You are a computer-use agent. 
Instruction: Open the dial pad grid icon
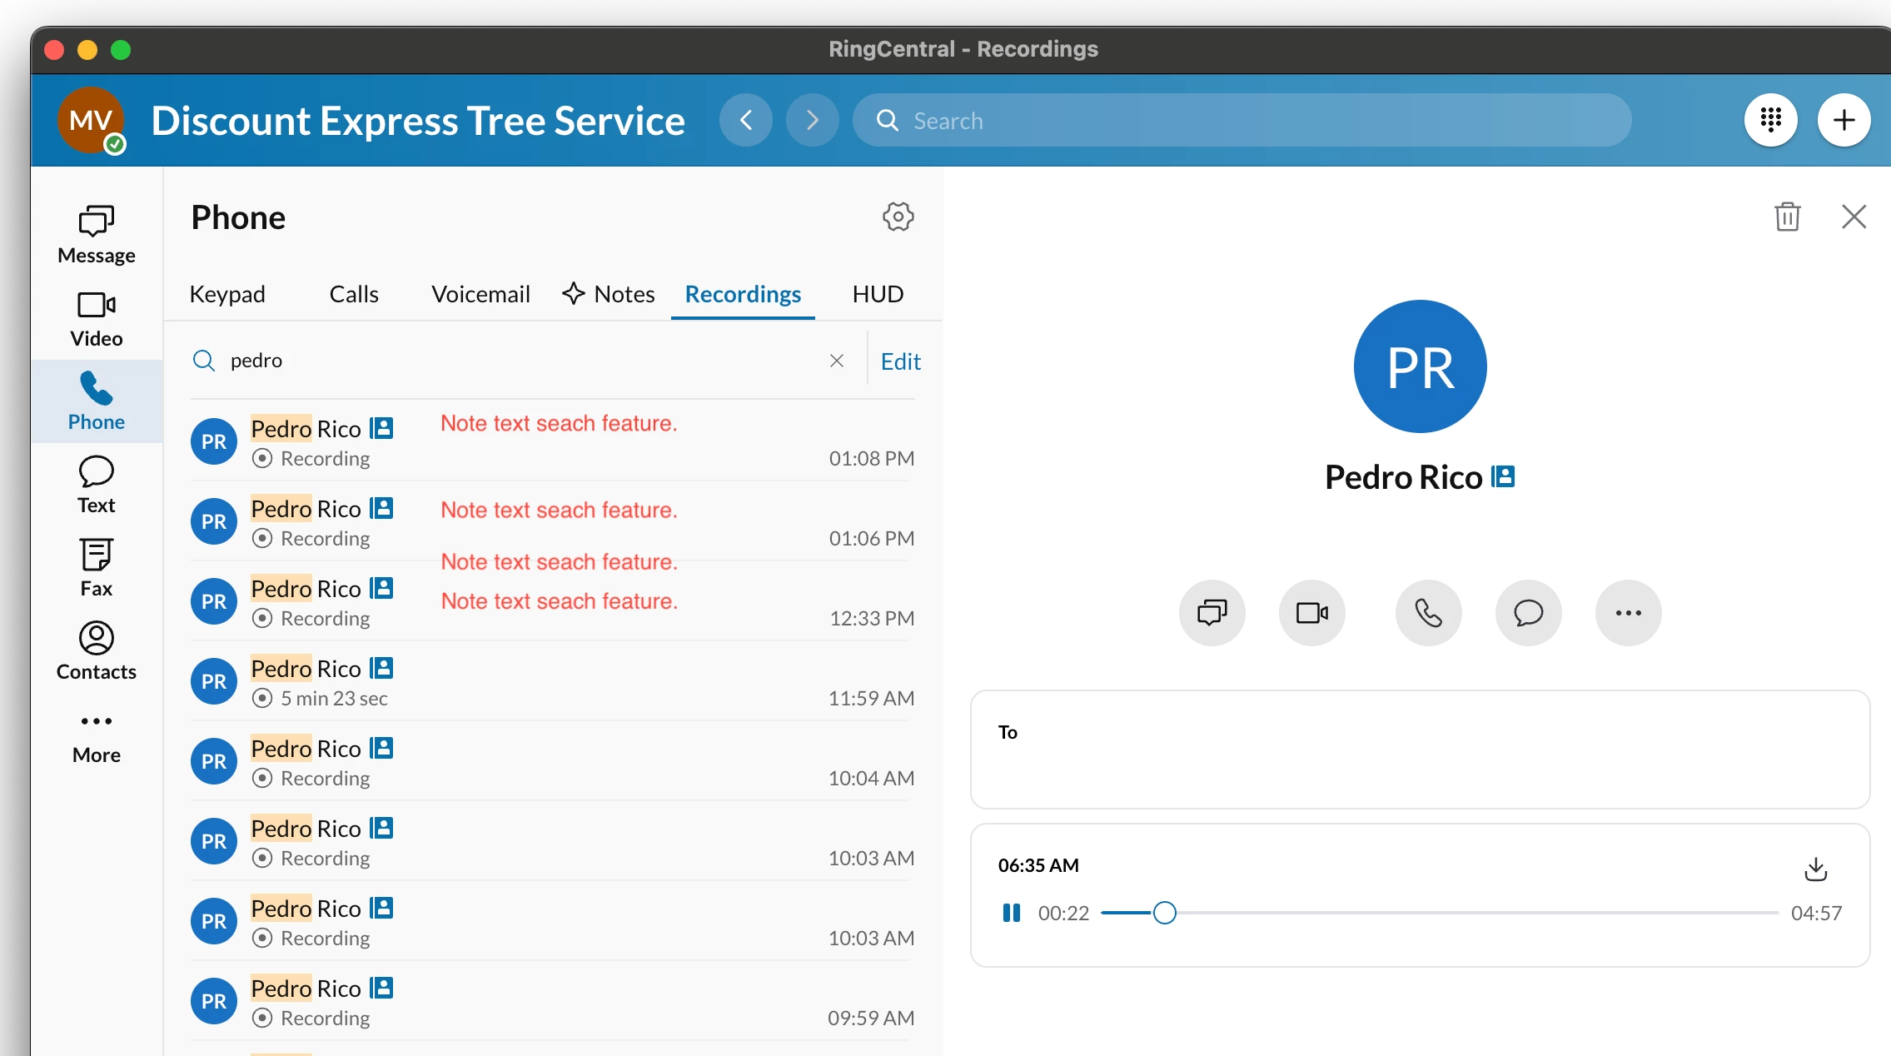[x=1770, y=120]
